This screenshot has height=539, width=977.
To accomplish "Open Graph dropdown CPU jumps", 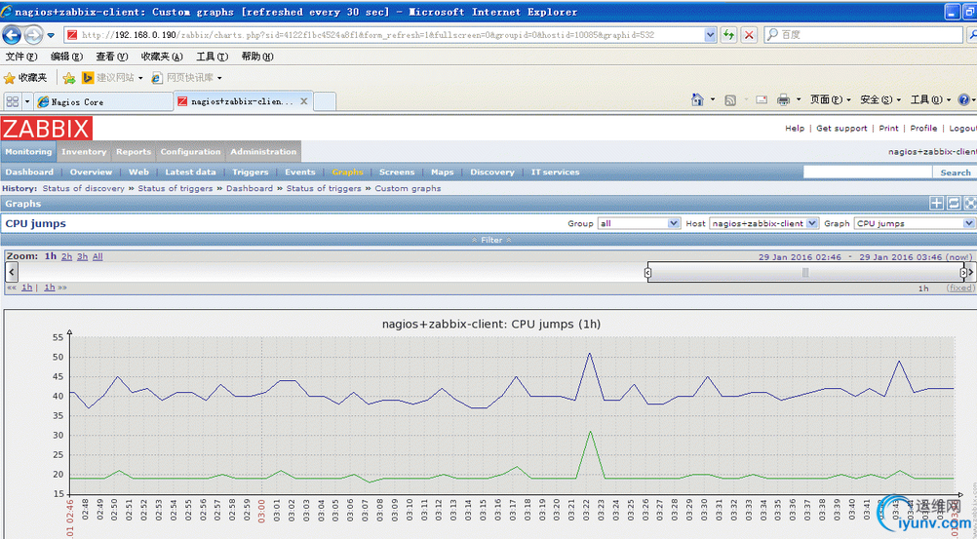I will (x=915, y=223).
